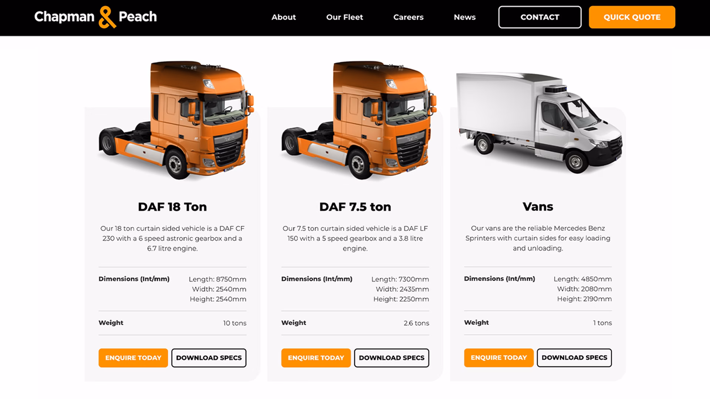Image resolution: width=710 pixels, height=399 pixels.
Task: Download specs for DAF 18 Ton
Action: pos(209,358)
